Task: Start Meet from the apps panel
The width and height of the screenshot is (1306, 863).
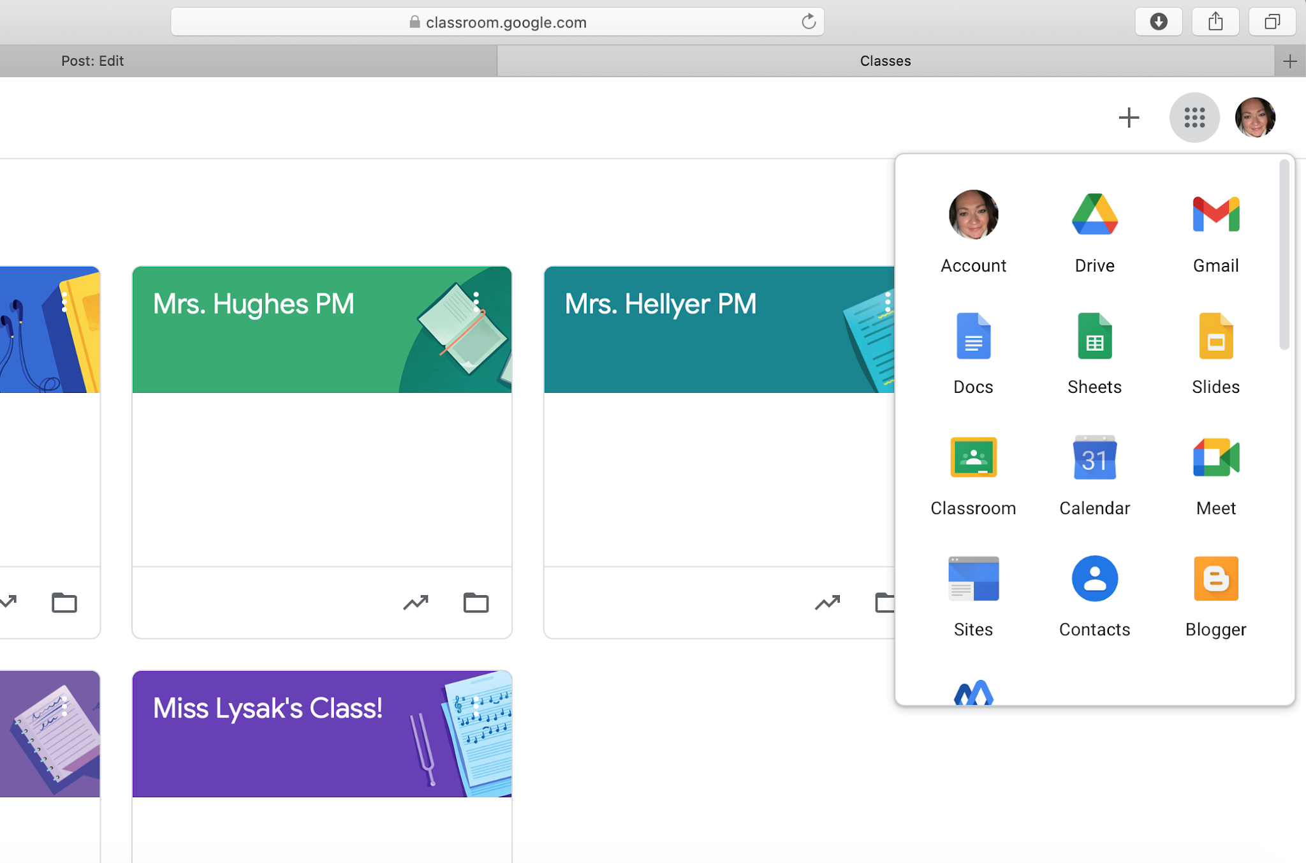Action: [x=1215, y=476]
